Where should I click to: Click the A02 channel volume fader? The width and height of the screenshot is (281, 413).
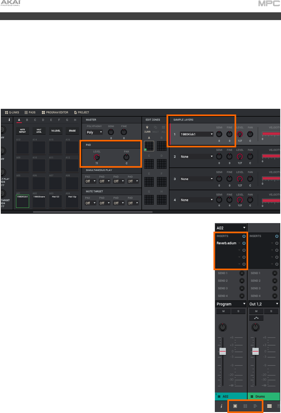(223, 351)
